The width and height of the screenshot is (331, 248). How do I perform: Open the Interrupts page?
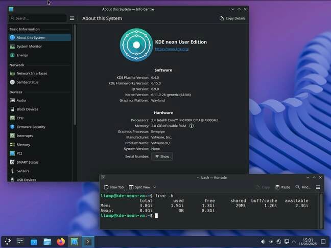tap(40, 136)
